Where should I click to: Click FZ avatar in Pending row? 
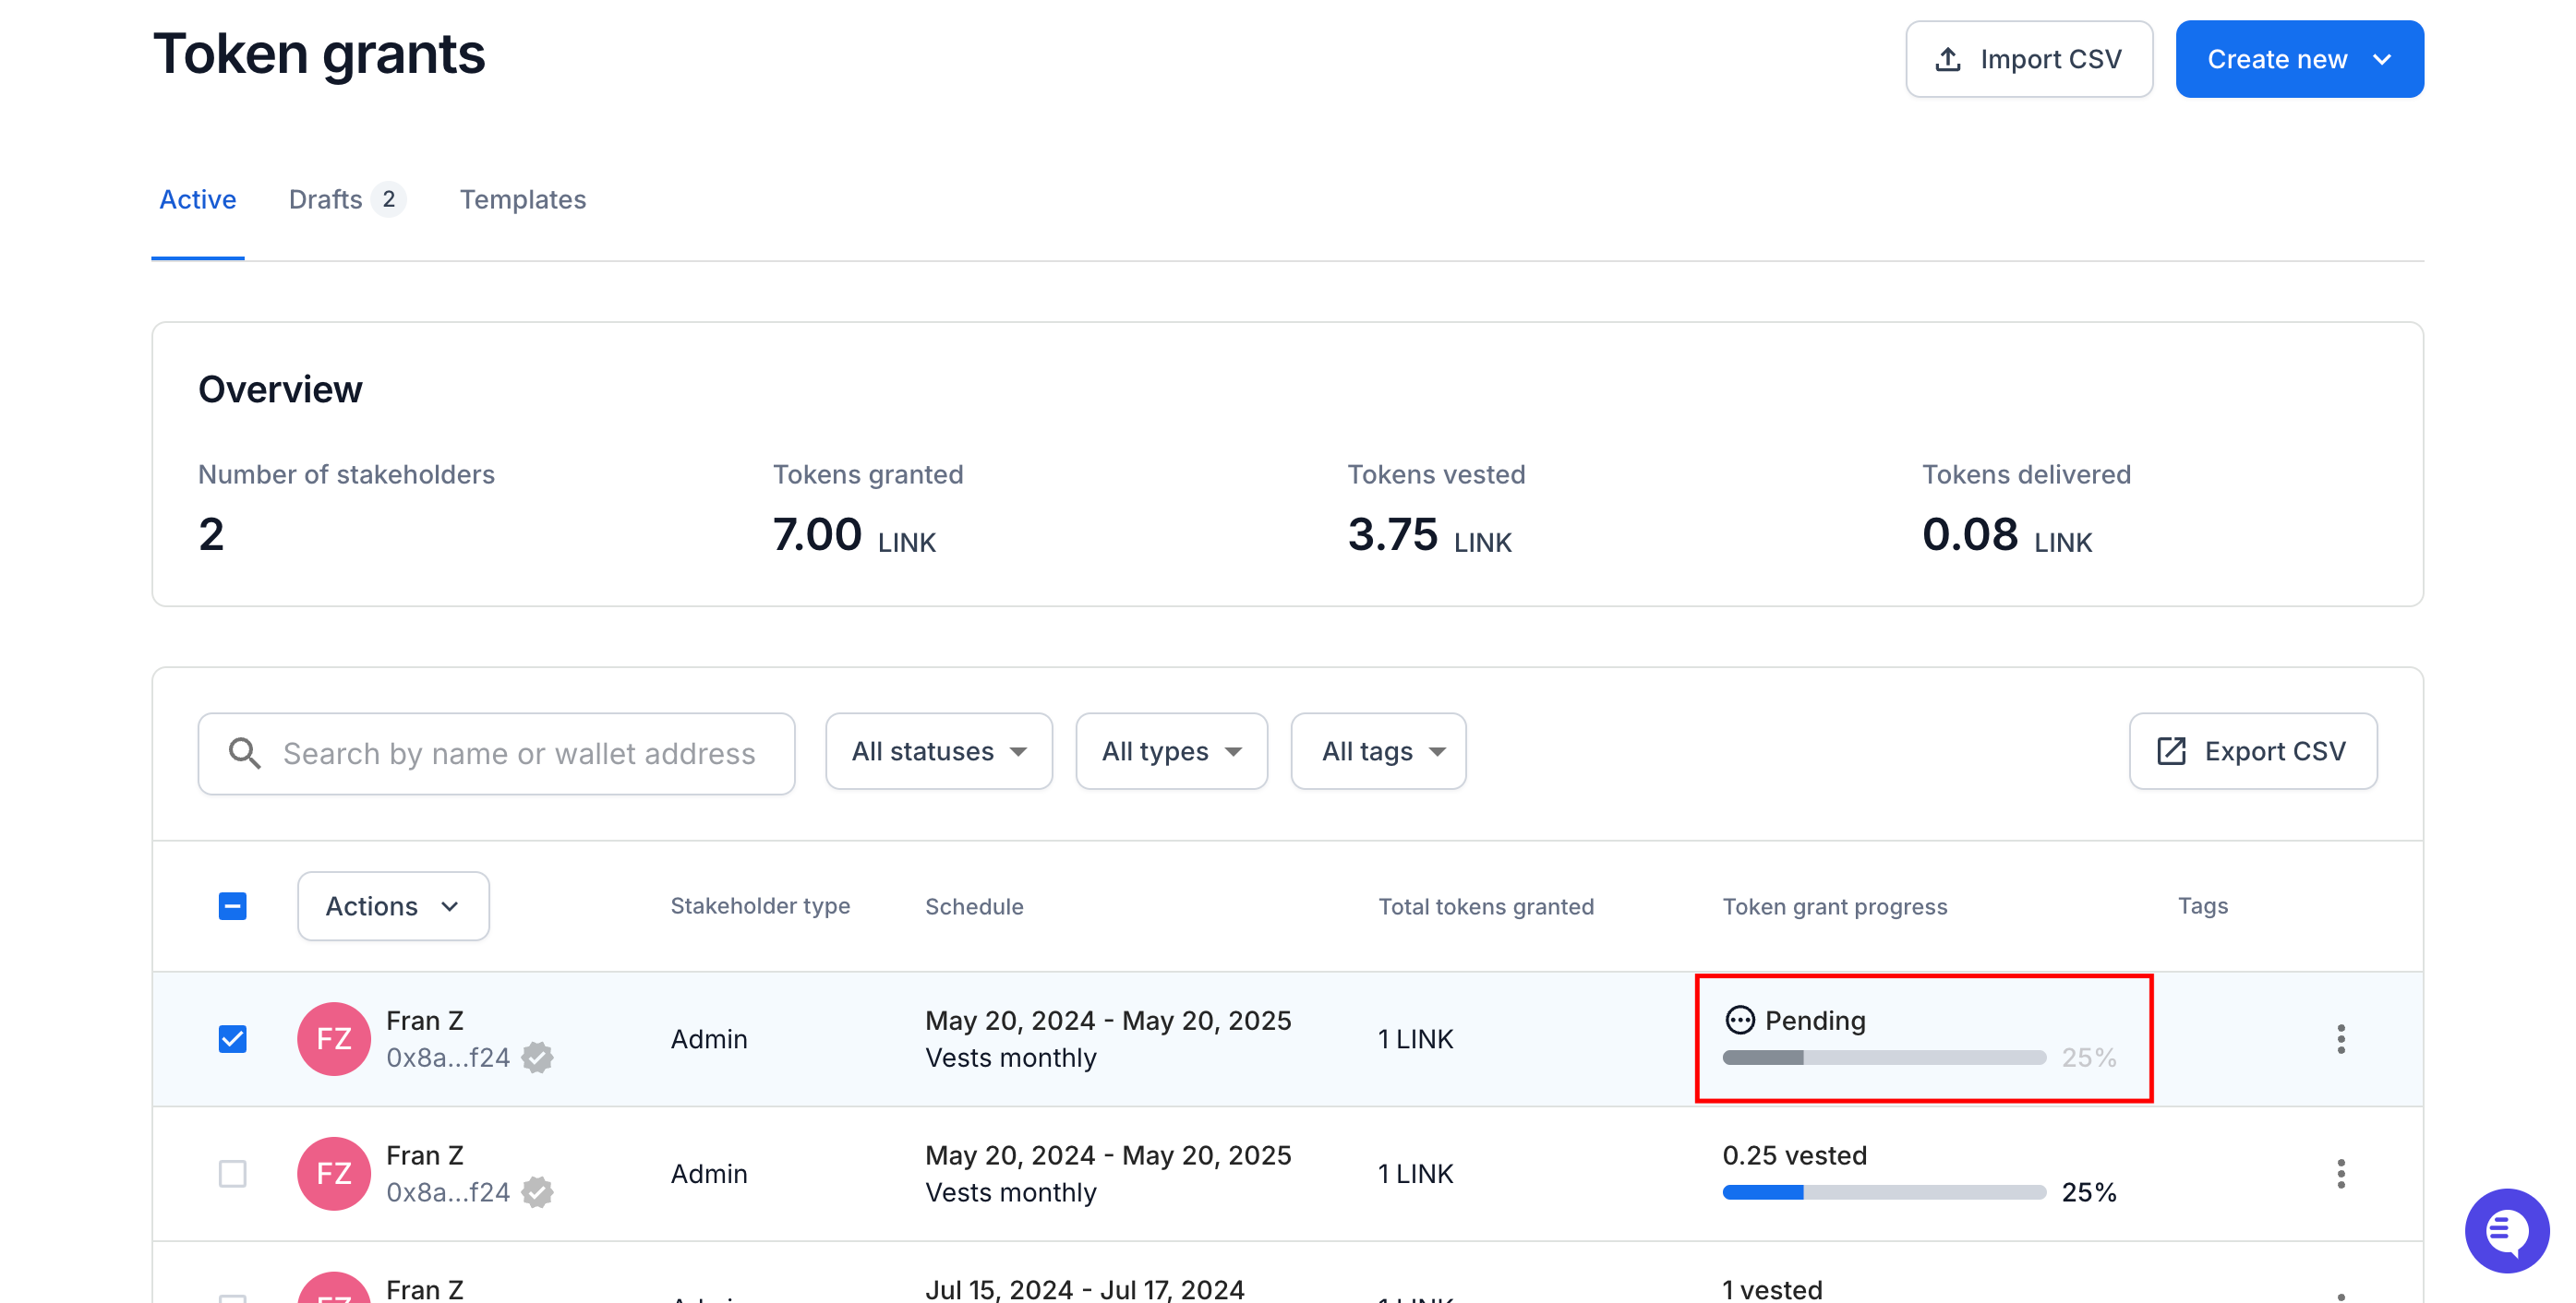coord(334,1039)
